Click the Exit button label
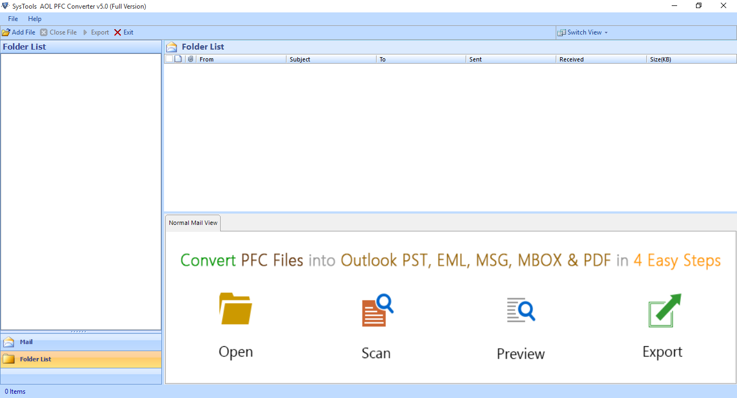 (128, 32)
